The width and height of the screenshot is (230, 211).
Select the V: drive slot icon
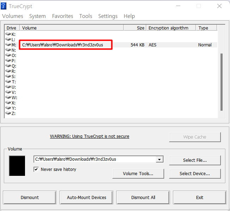[8, 92]
